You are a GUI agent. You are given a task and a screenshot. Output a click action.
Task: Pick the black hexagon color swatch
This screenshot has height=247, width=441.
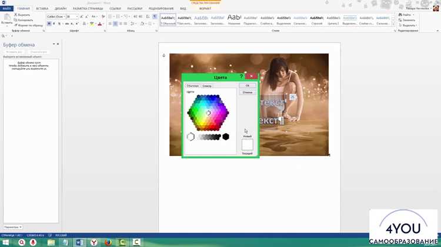[226, 137]
